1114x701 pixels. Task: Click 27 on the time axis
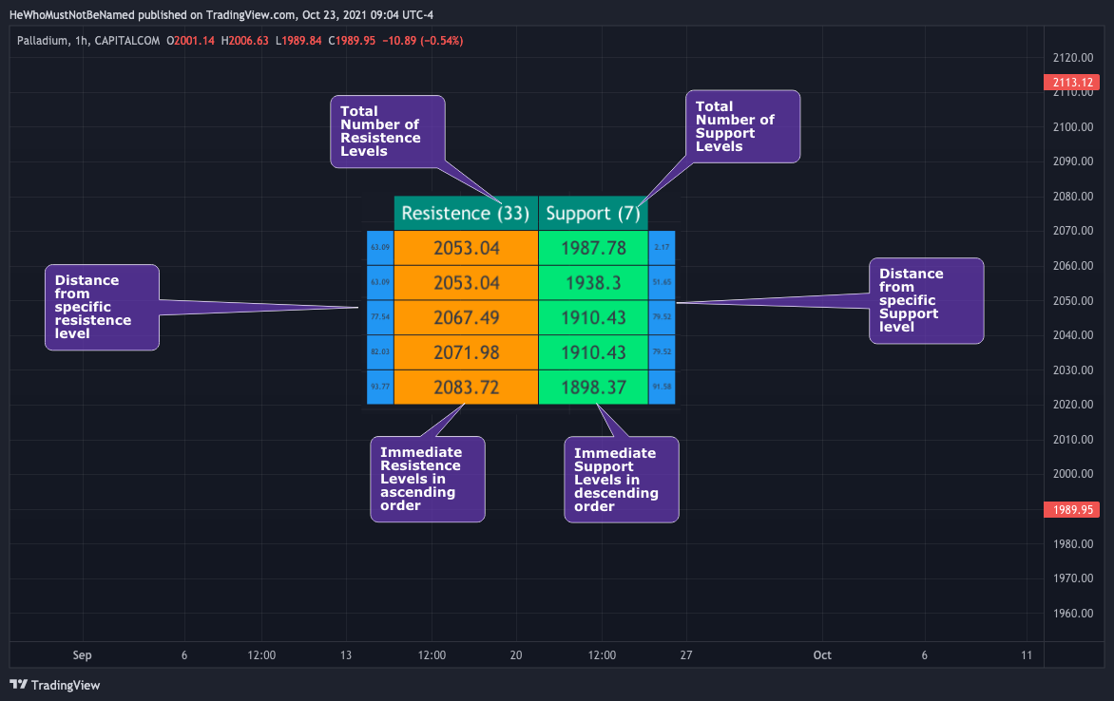[x=685, y=654]
